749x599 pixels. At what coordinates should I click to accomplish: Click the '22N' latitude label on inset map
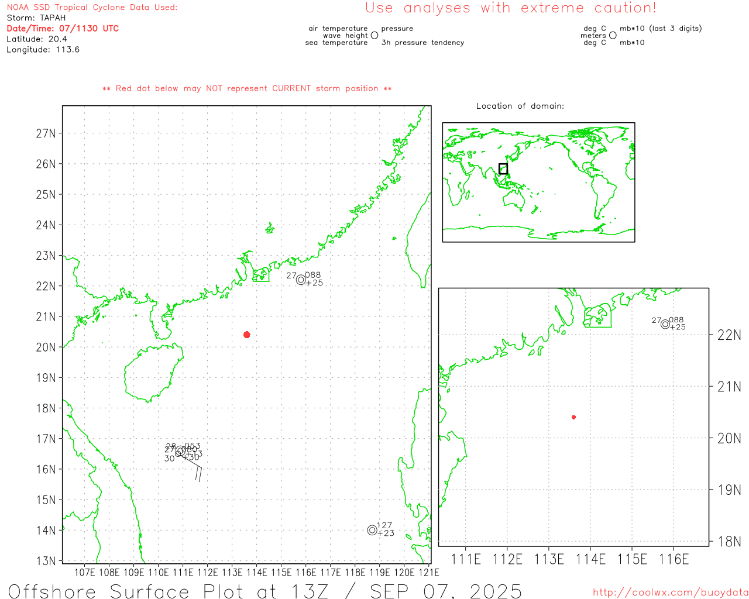coord(729,335)
